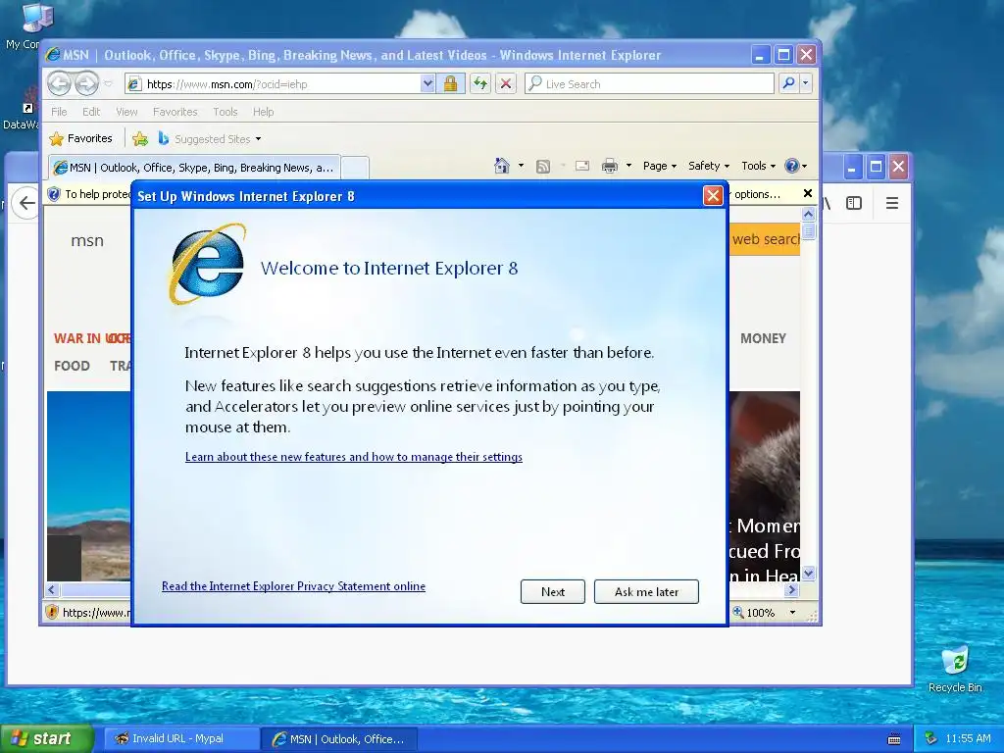Click the security padlock icon
This screenshot has height=753, width=1004.
click(450, 84)
